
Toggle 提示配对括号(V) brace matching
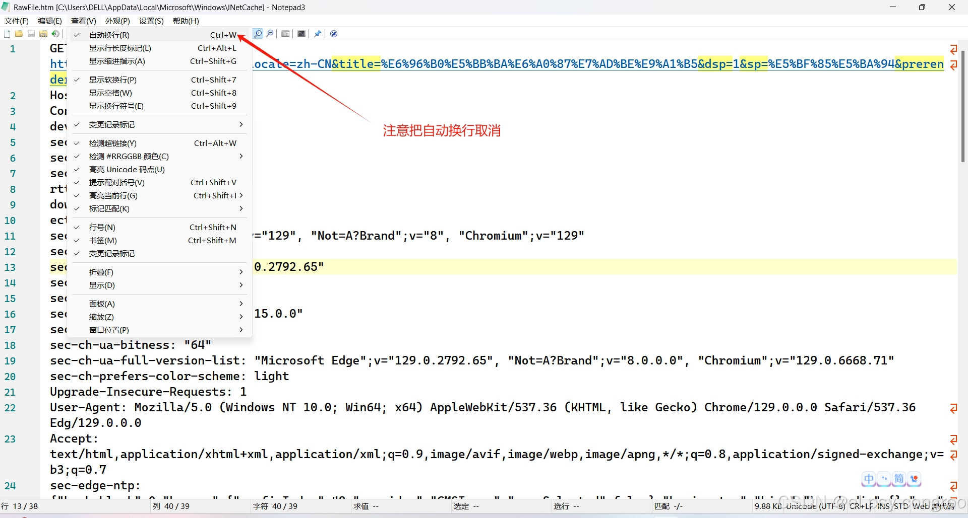[159, 182]
